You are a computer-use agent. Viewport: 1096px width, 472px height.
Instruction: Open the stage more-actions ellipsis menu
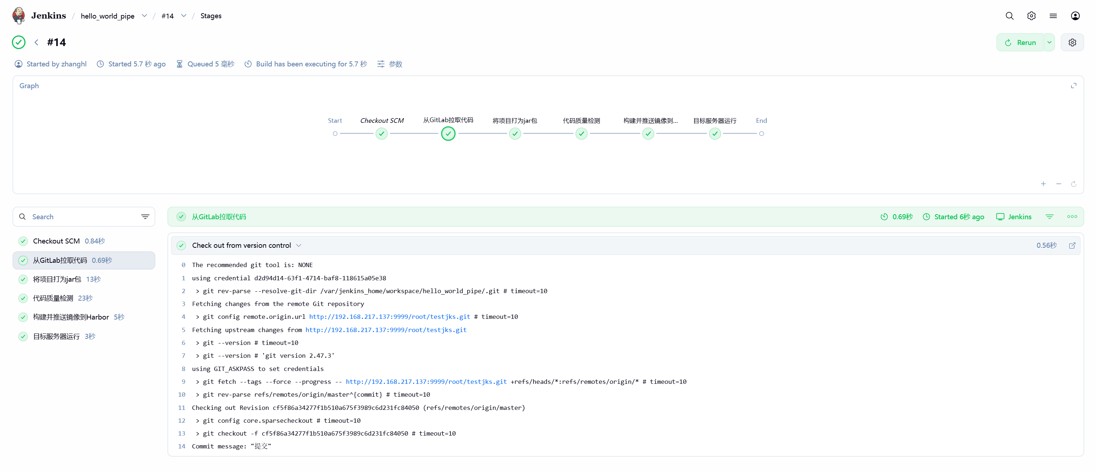[x=1072, y=217]
